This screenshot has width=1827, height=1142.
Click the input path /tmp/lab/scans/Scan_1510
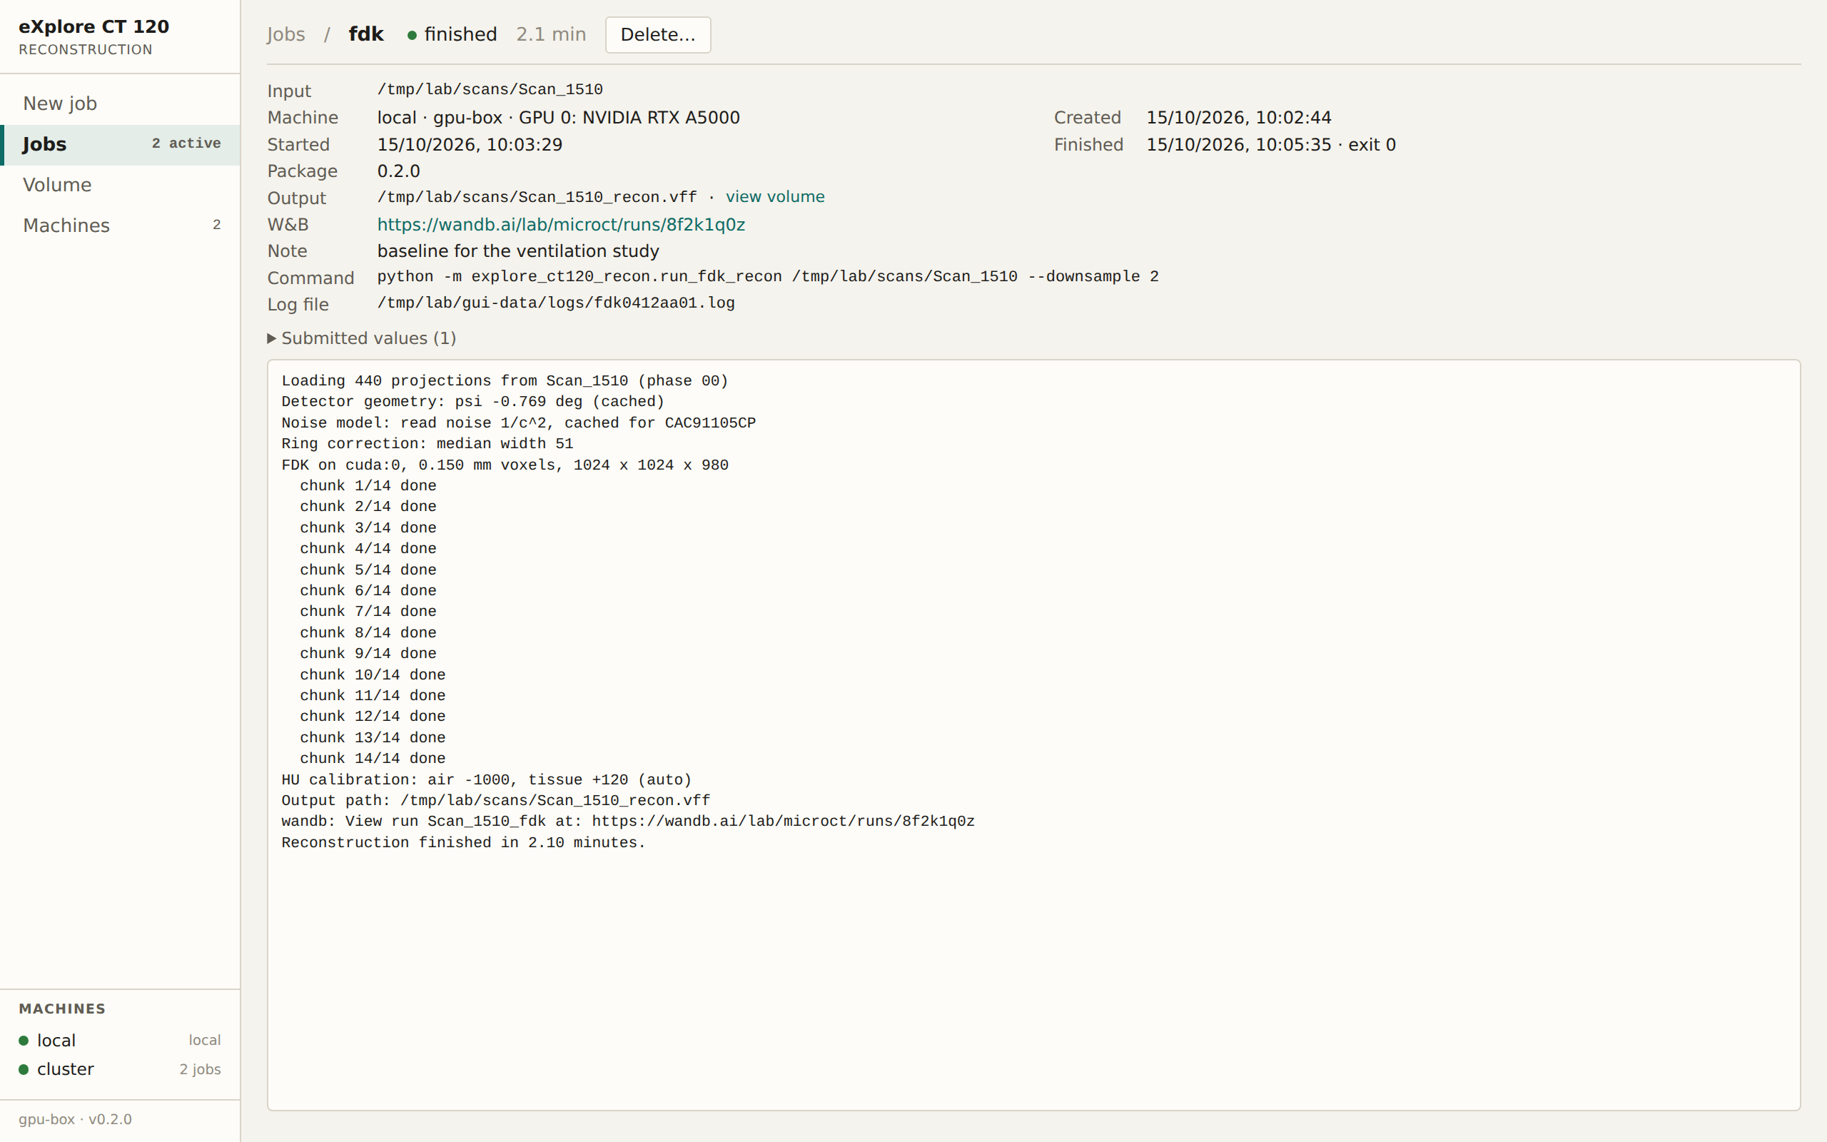click(490, 90)
